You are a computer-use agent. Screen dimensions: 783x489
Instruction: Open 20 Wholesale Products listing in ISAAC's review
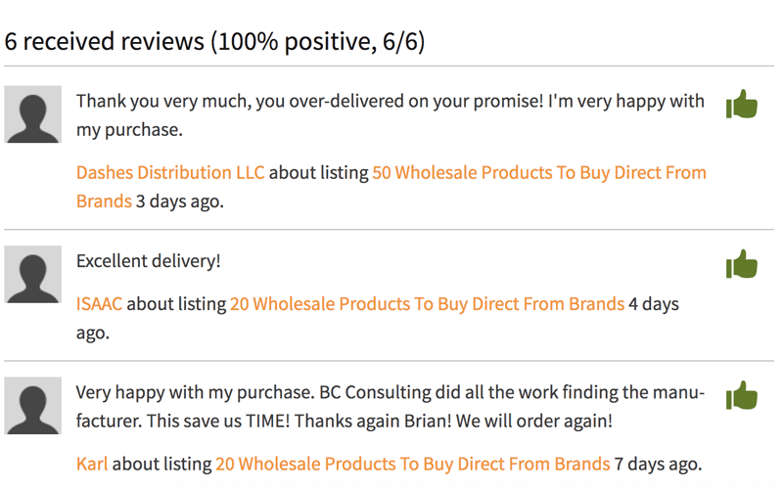(427, 304)
